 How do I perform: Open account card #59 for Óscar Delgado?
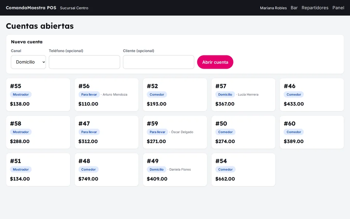pos(175,132)
